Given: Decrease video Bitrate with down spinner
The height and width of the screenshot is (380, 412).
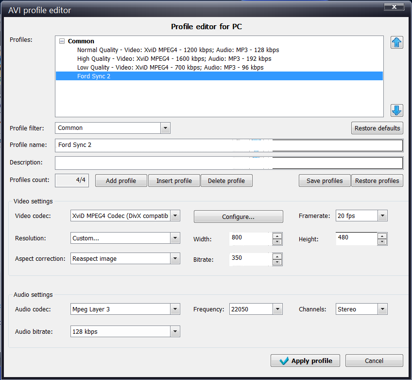Looking at the screenshot, I should pyautogui.click(x=277, y=262).
